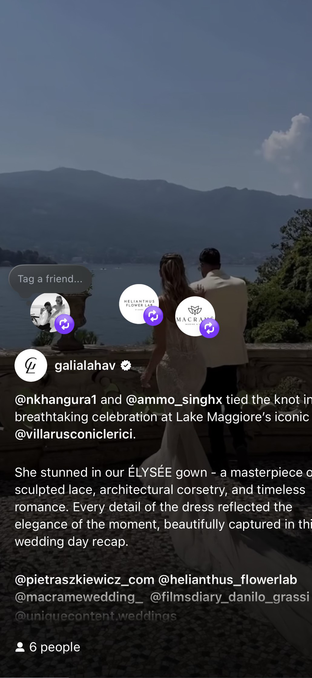The width and height of the screenshot is (312, 678).
Task: Open the @villarusconiclerici mention
Action: coord(74,434)
